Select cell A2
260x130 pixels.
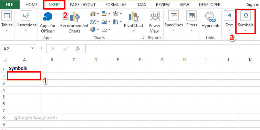point(24,76)
